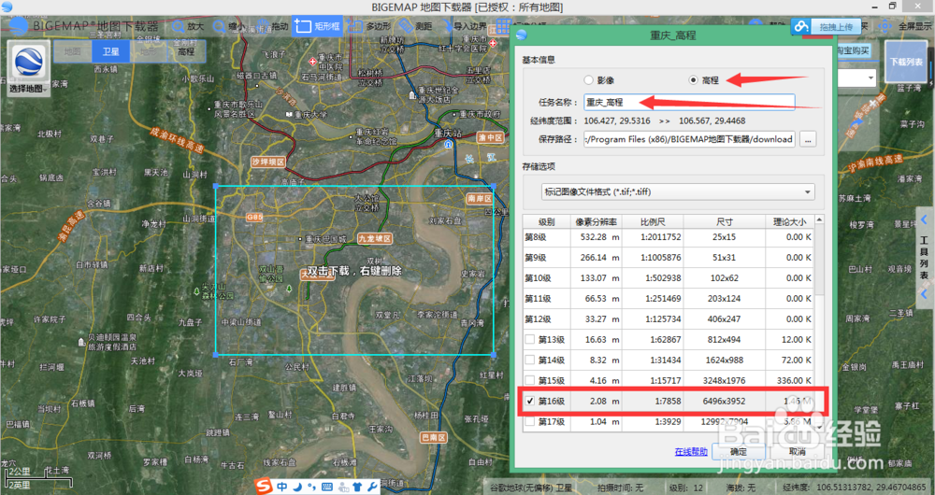Select the 影像 radio button
This screenshot has width=935, height=495.
[589, 79]
